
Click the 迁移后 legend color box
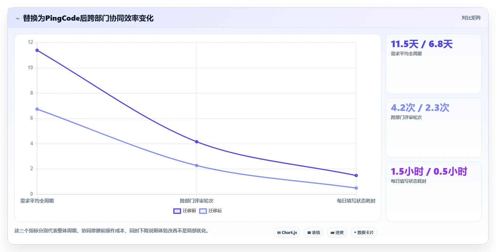click(x=203, y=211)
